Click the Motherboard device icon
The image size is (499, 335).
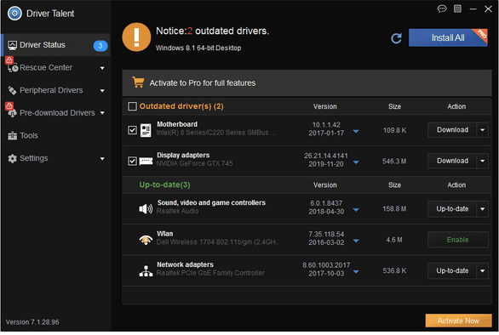click(x=146, y=130)
